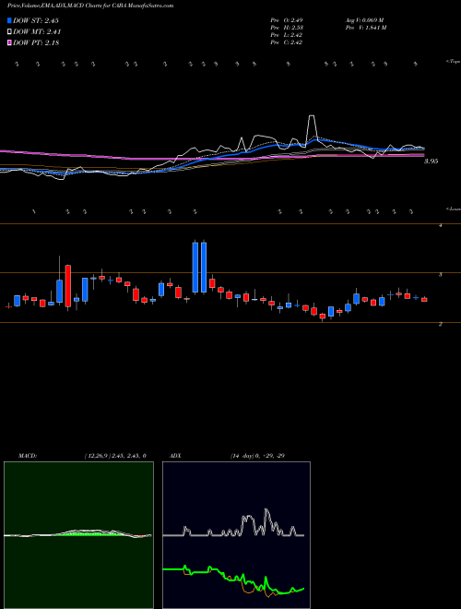Click the 'Pre V: 1.841 M' volume text
The width and height of the screenshot is (461, 609).
365,28
